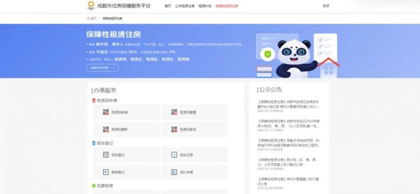Viewport: 420px width, 194px height.
Task: Click the 租赁码更新 QR code icon
Action: tap(106, 129)
